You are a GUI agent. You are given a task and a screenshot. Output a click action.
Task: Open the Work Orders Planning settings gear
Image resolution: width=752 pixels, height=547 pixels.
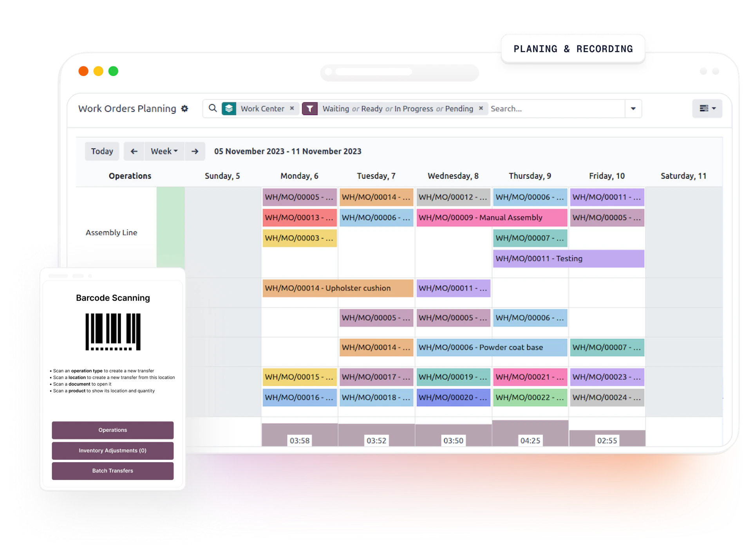coord(185,109)
